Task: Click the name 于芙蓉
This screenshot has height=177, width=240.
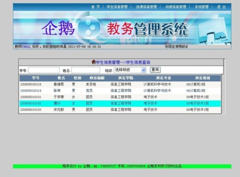Action: point(59,97)
